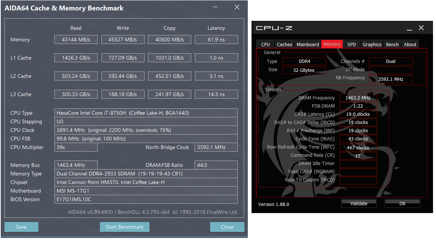
Task: Click the L1 Cache Latency value 1.0 ns
Action: point(217,58)
